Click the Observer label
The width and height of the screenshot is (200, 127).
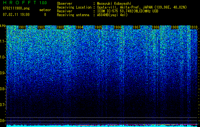(x=65, y=3)
